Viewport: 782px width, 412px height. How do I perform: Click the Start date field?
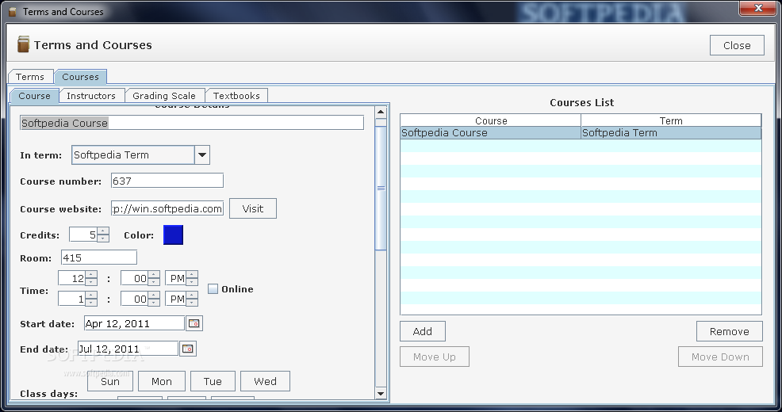(x=135, y=323)
